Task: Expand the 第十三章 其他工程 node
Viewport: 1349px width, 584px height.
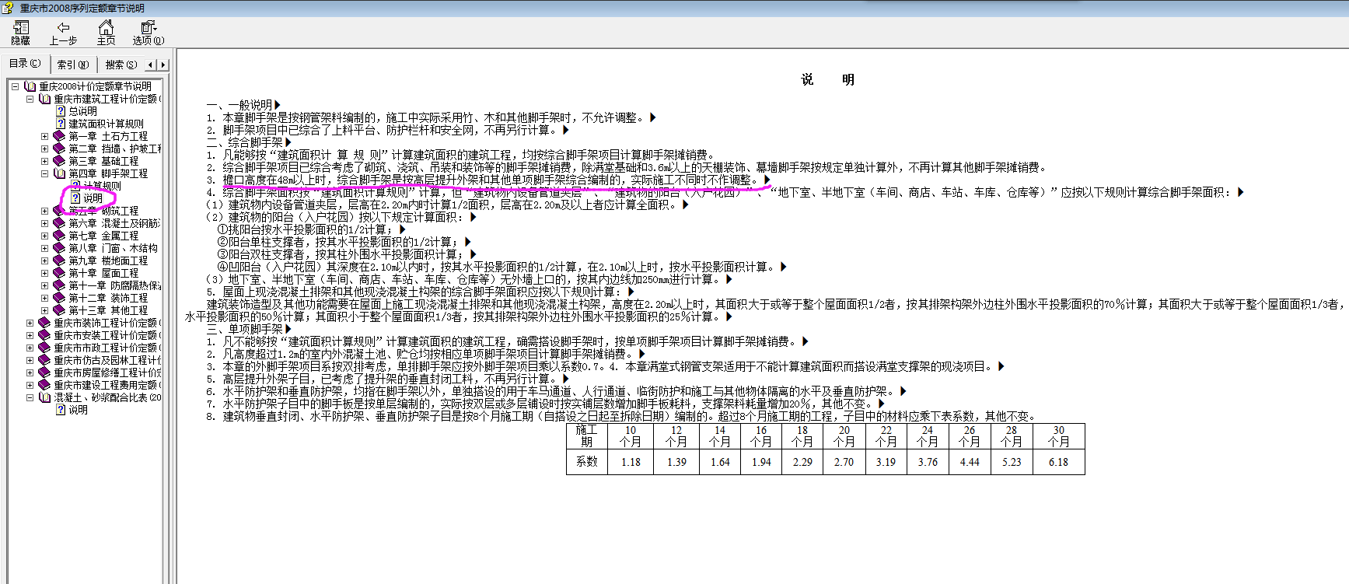Action: (44, 310)
